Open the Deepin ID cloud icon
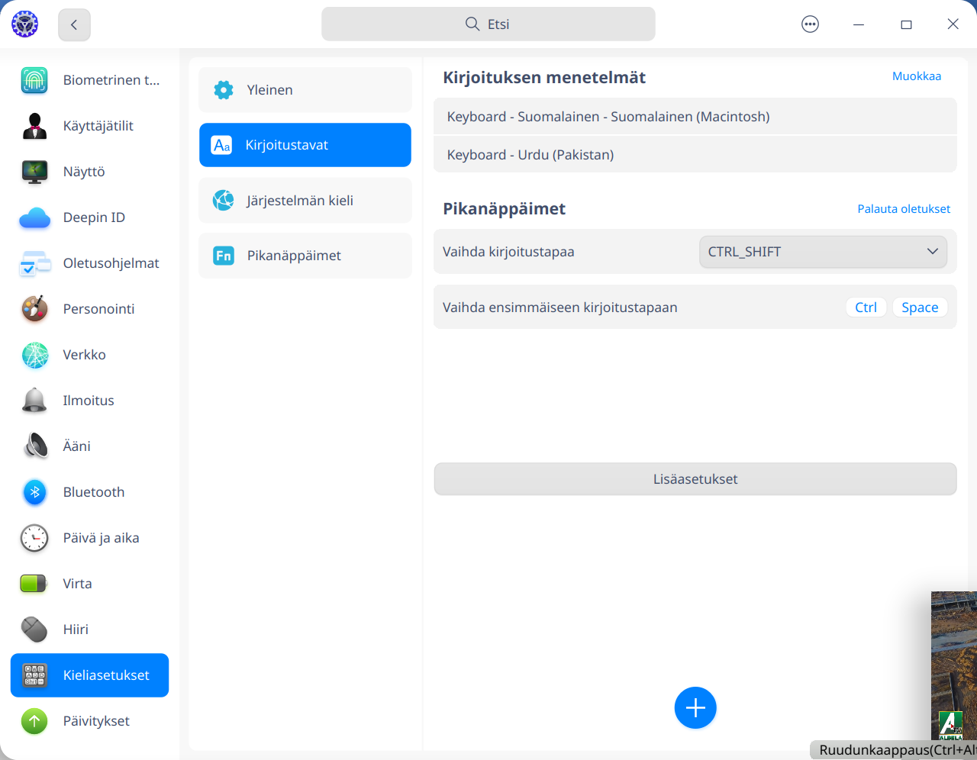 pos(34,217)
